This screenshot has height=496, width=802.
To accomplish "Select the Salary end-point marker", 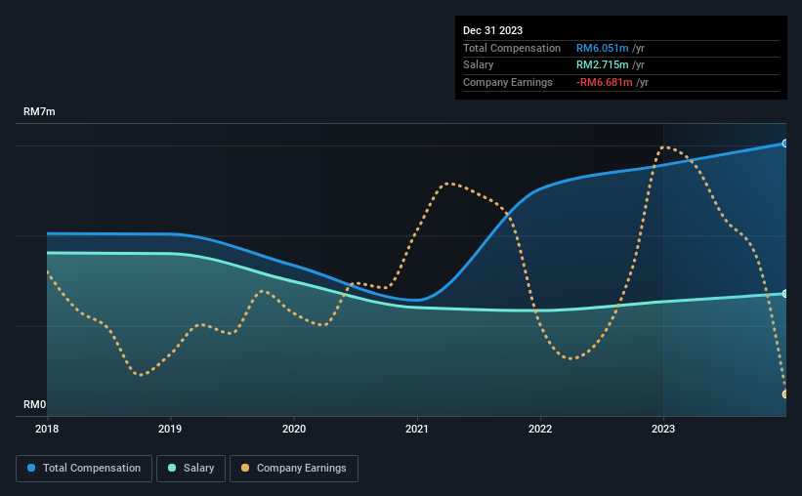I will [785, 294].
